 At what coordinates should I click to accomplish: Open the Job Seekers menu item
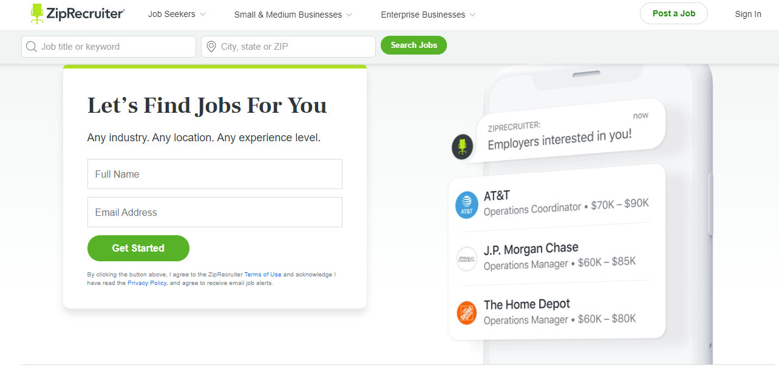[171, 14]
